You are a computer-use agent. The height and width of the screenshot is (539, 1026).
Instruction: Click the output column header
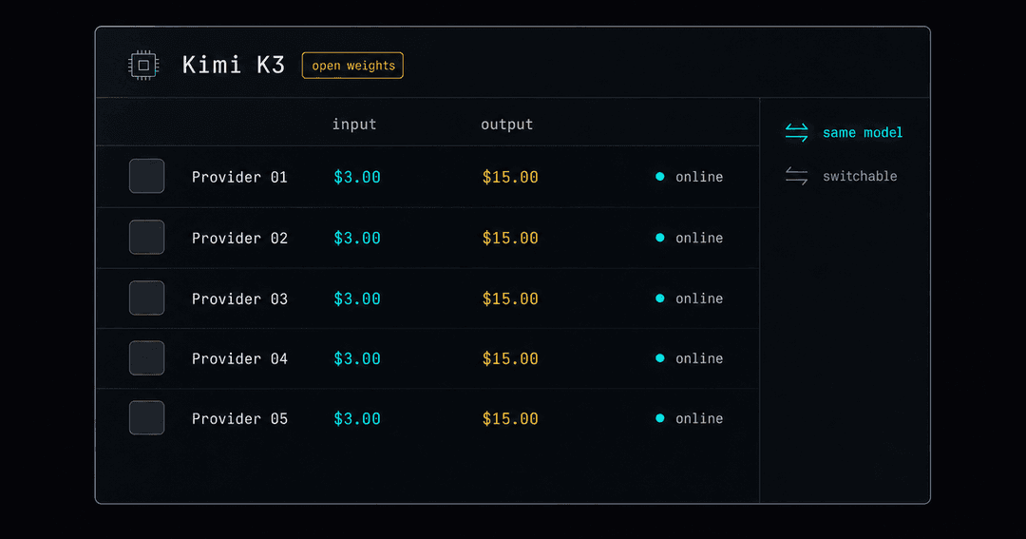pyautogui.click(x=507, y=125)
